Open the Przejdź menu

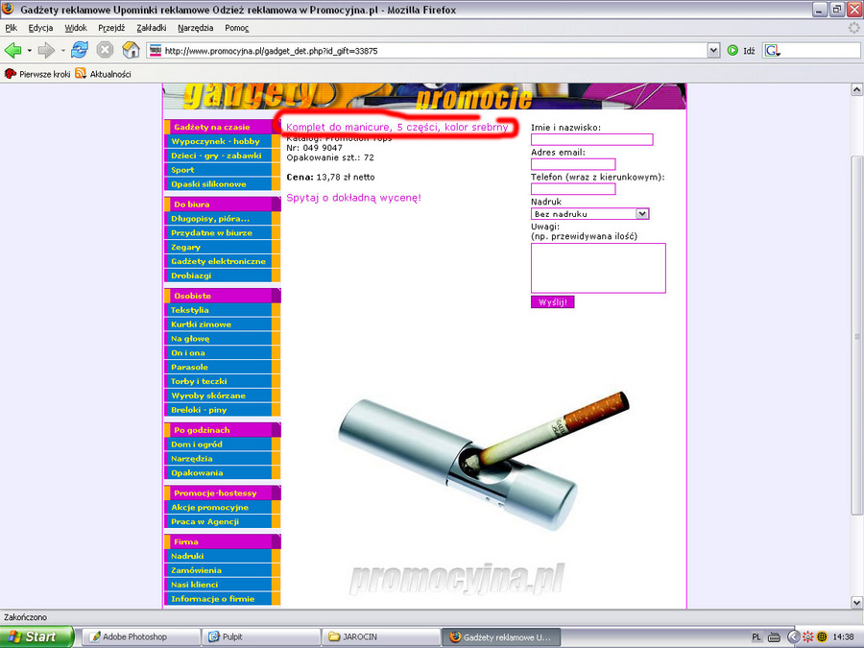click(x=111, y=28)
